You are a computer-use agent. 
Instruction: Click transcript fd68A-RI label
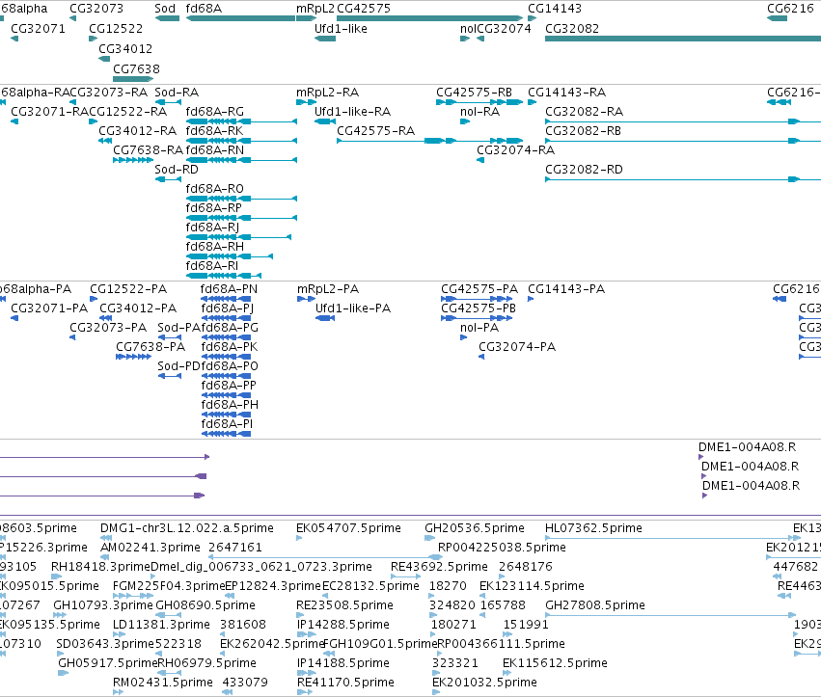(212, 266)
